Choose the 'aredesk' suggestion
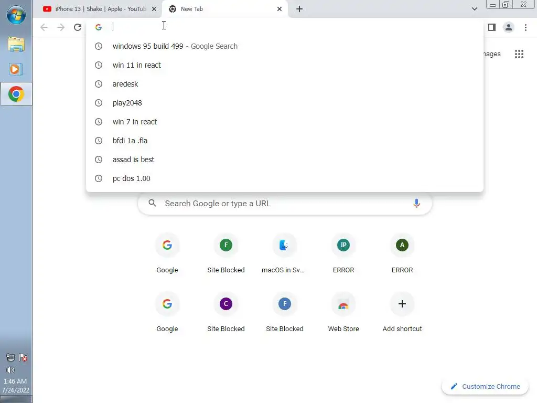Viewport: 537px width, 403px height. 285,84
